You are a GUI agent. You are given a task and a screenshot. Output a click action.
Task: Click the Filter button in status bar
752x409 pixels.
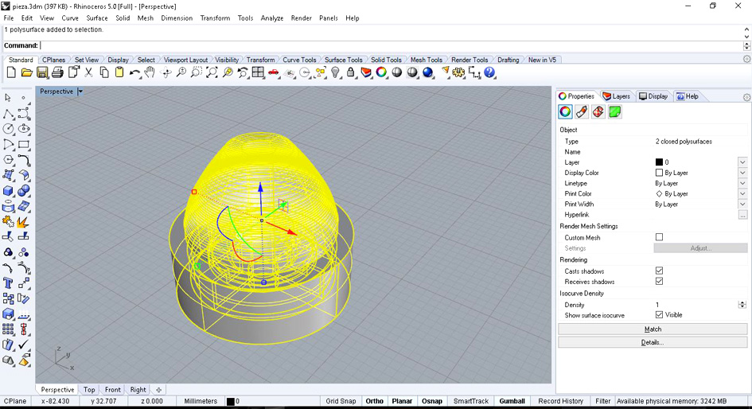pyautogui.click(x=603, y=401)
